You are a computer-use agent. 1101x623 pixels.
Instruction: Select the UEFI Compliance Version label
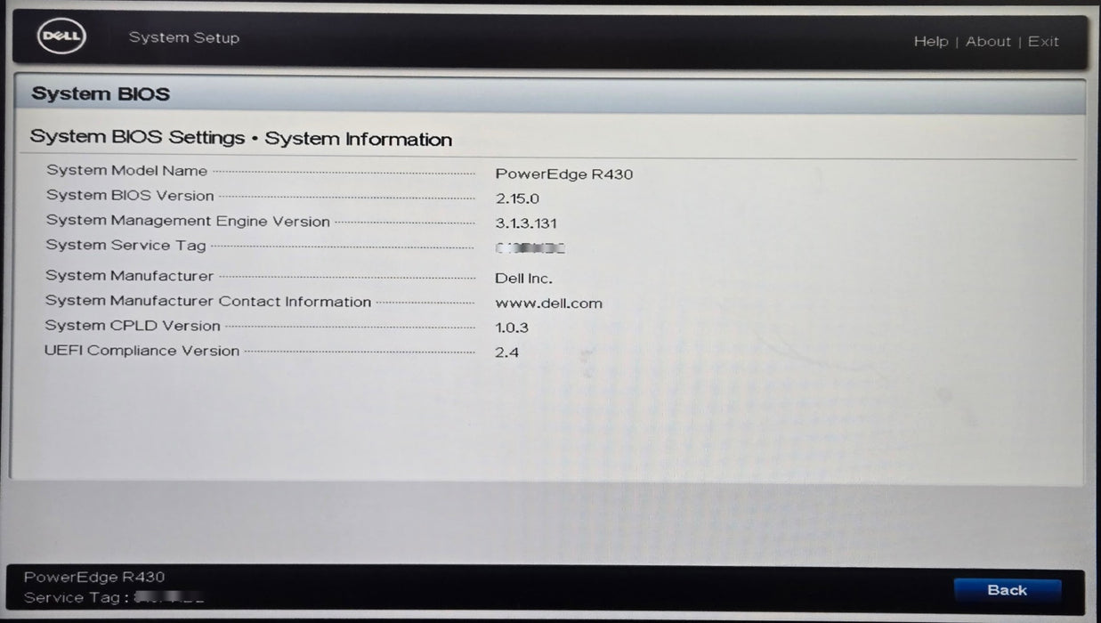click(142, 351)
